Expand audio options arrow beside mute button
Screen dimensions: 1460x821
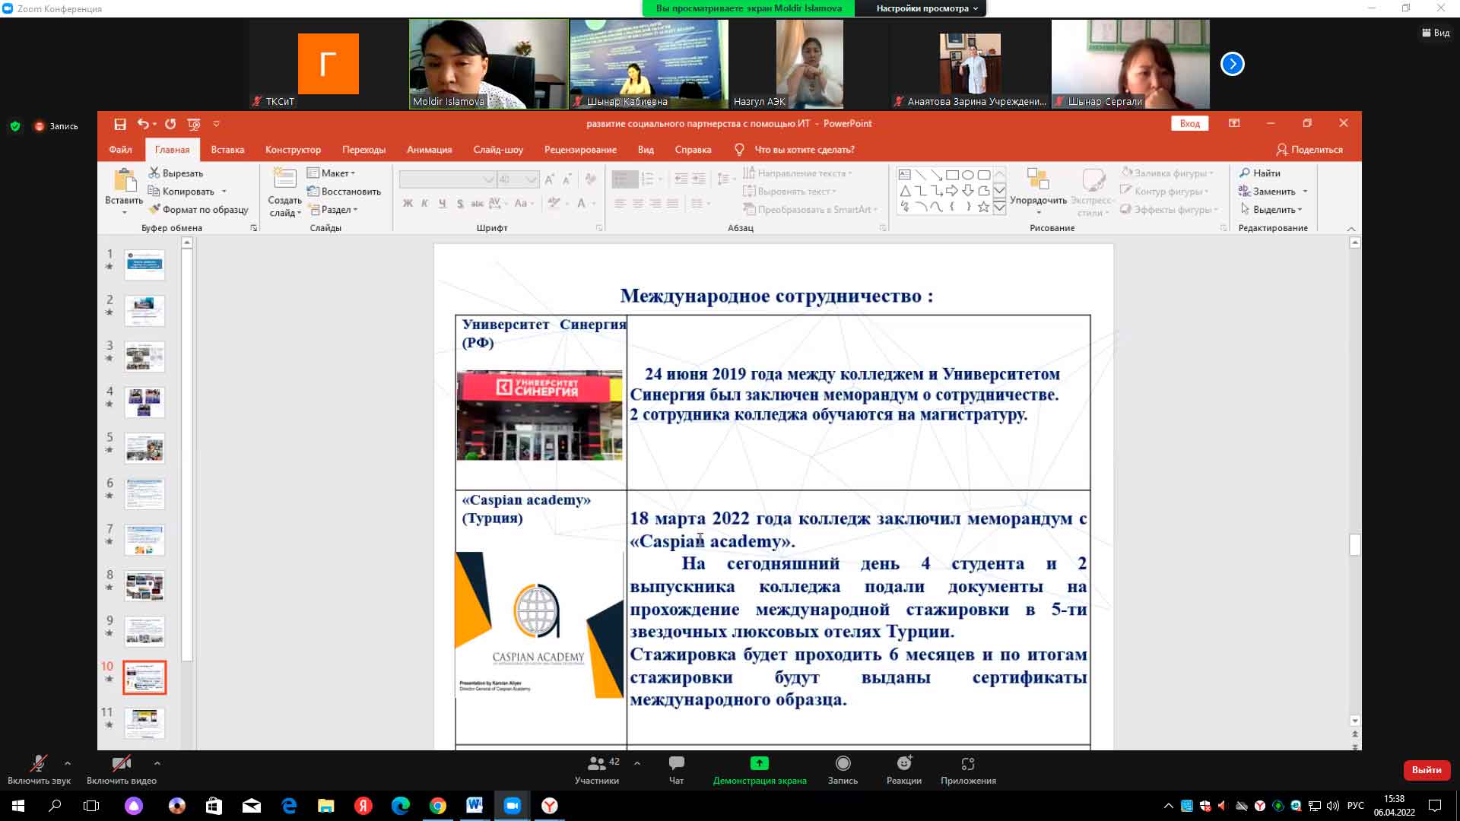(x=68, y=763)
